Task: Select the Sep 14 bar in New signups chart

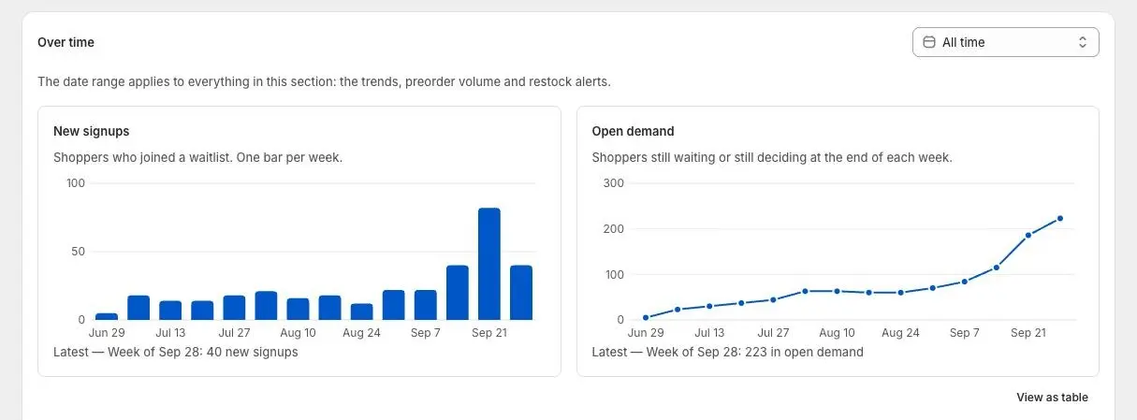Action: point(458,293)
